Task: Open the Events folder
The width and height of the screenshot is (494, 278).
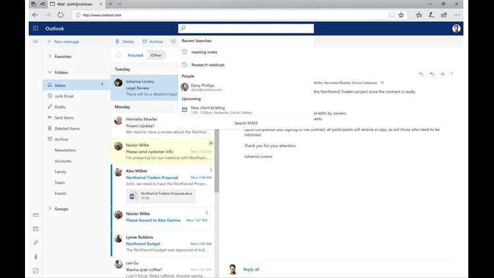Action: [x=61, y=193]
